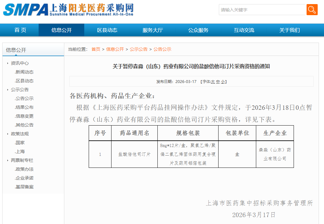
Task: Click the orange search magnifier button
Action: 312,9
